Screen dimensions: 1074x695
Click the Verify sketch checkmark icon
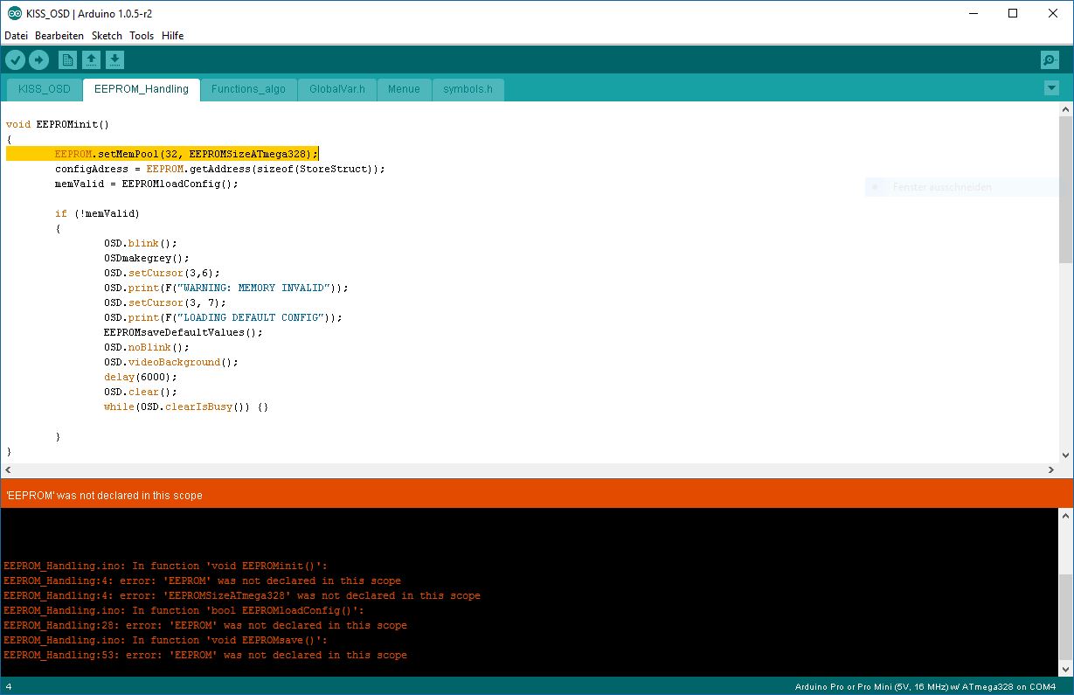point(16,59)
